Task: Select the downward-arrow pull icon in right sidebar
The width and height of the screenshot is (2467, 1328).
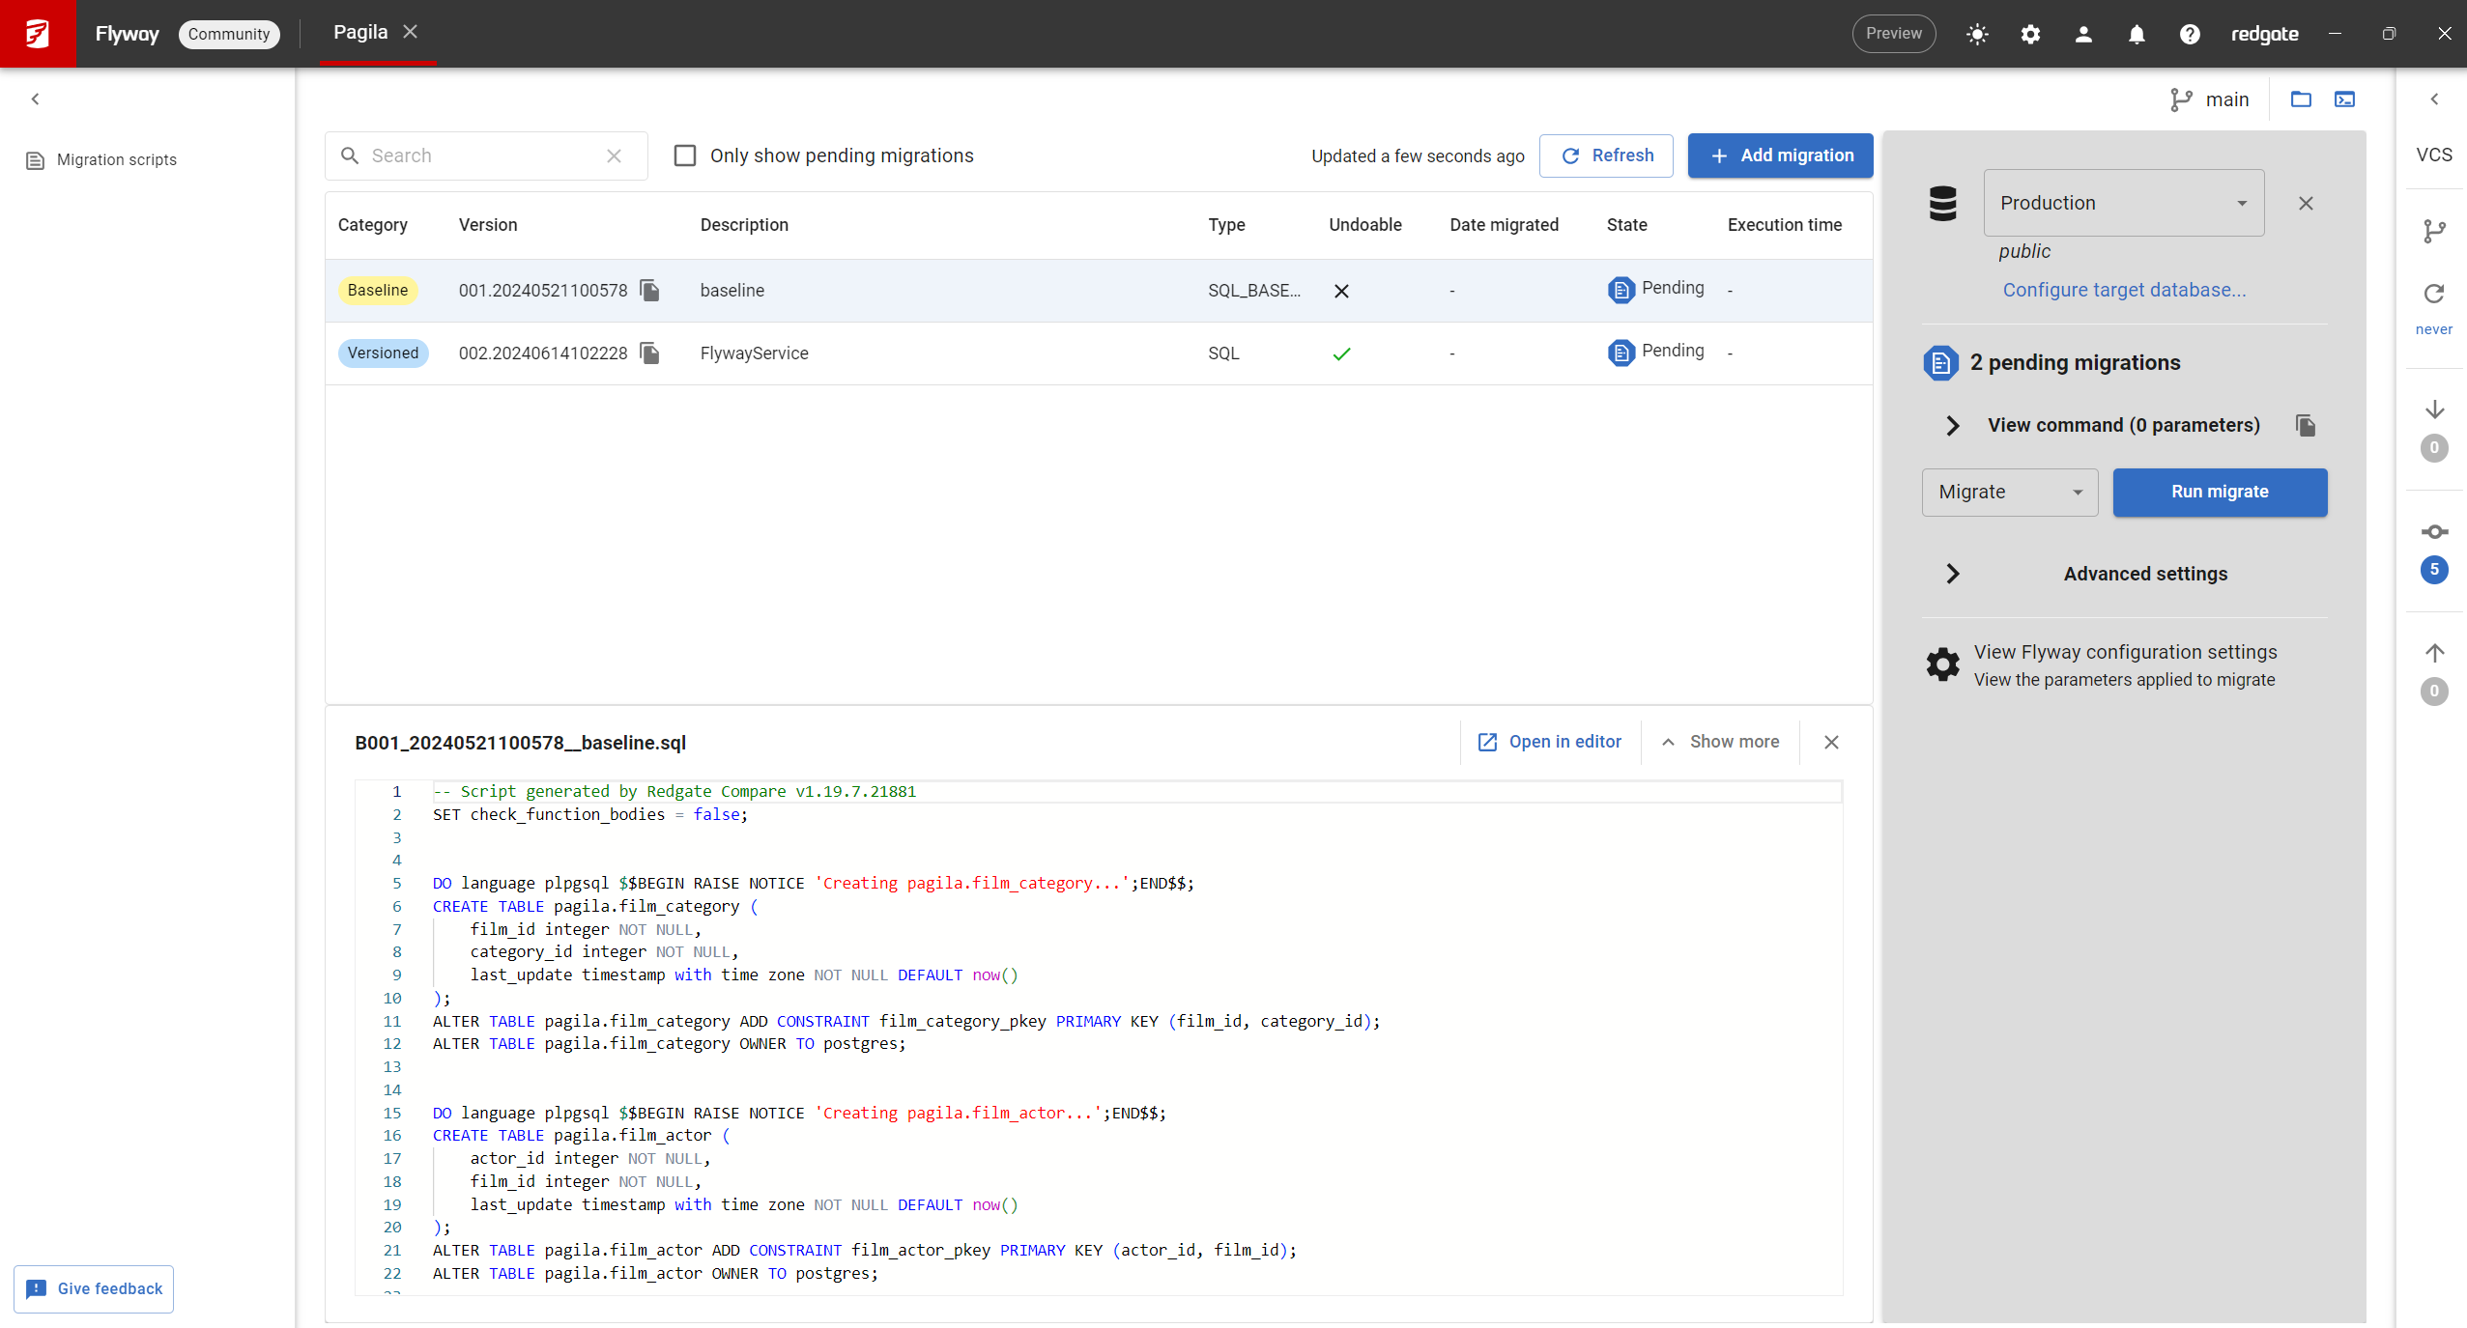Action: tap(2434, 410)
